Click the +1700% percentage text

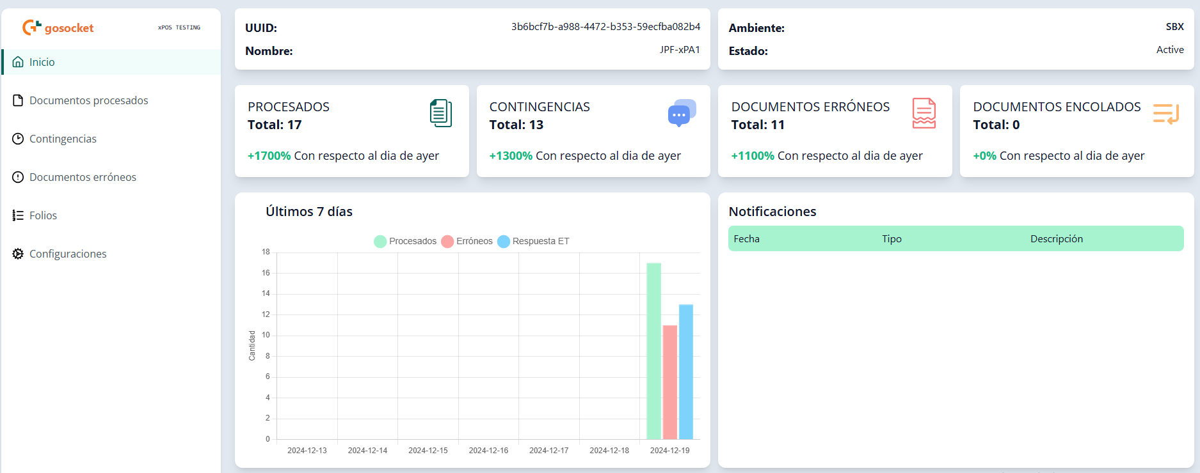[x=269, y=156]
